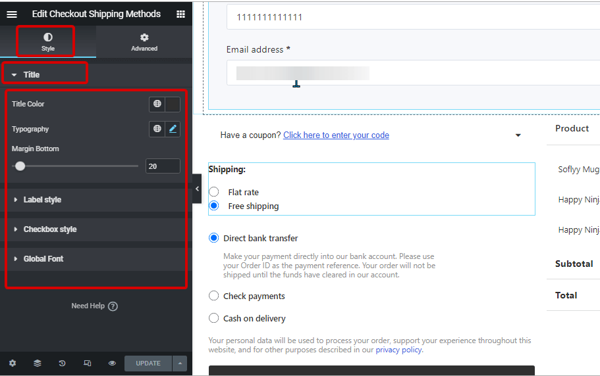Click the Soflyy Mug product row

(x=578, y=169)
